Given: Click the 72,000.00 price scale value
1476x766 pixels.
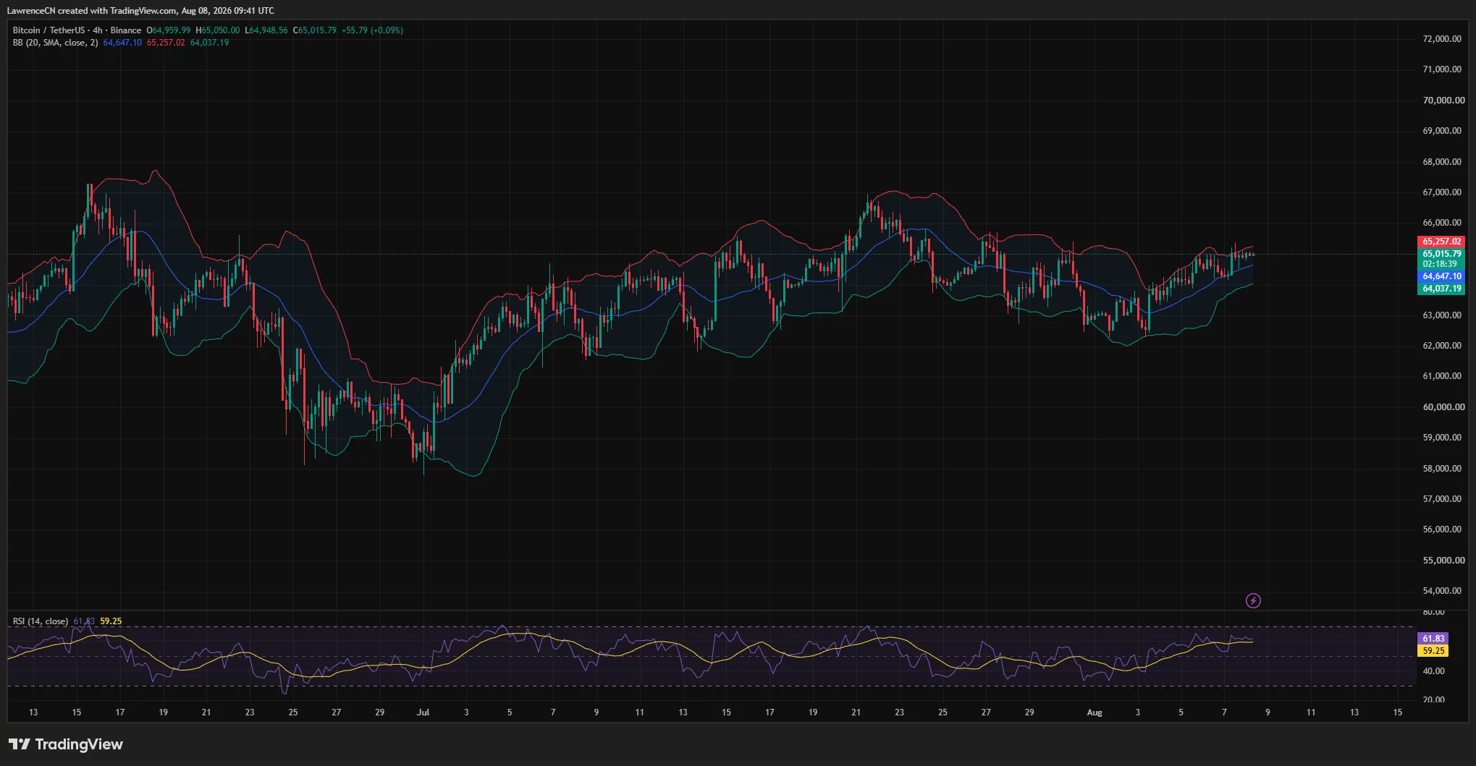Looking at the screenshot, I should [x=1442, y=39].
